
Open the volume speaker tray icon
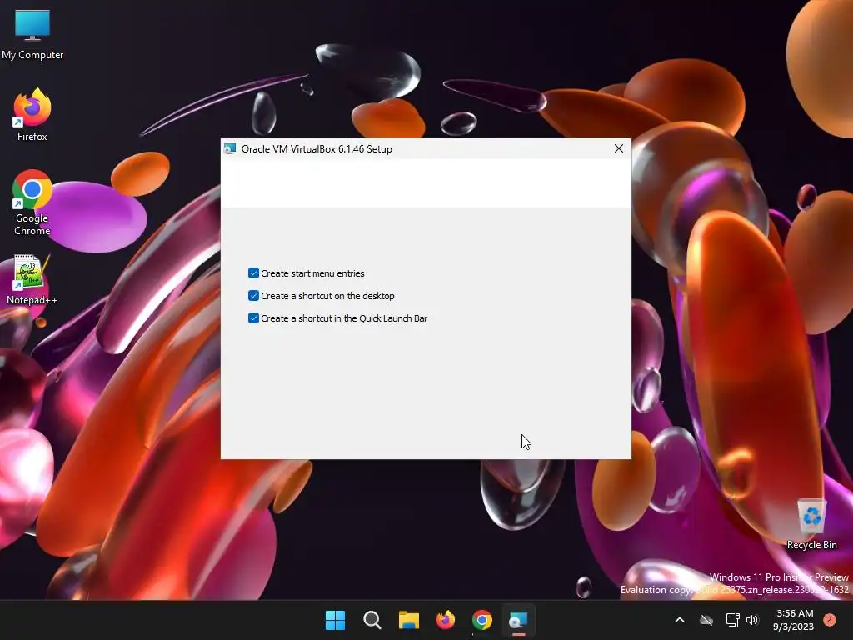click(752, 620)
